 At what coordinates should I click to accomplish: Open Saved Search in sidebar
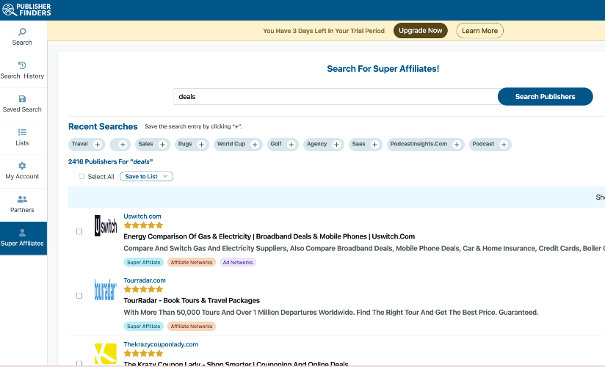click(x=22, y=104)
